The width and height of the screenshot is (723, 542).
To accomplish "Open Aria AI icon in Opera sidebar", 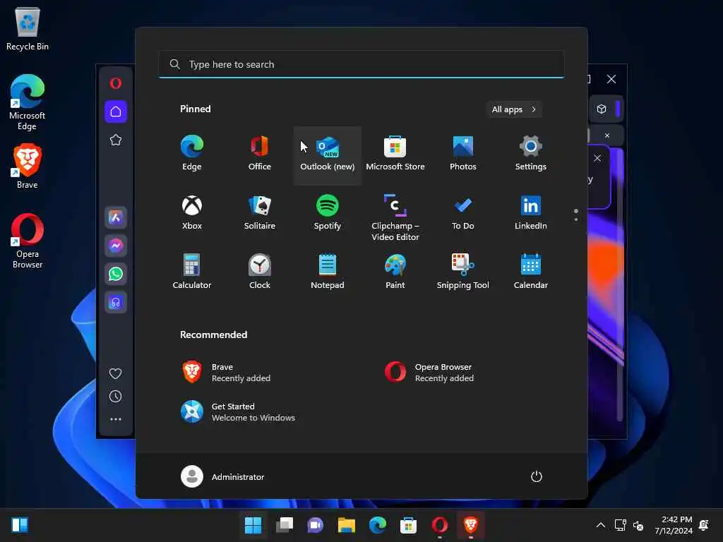I will (x=116, y=217).
